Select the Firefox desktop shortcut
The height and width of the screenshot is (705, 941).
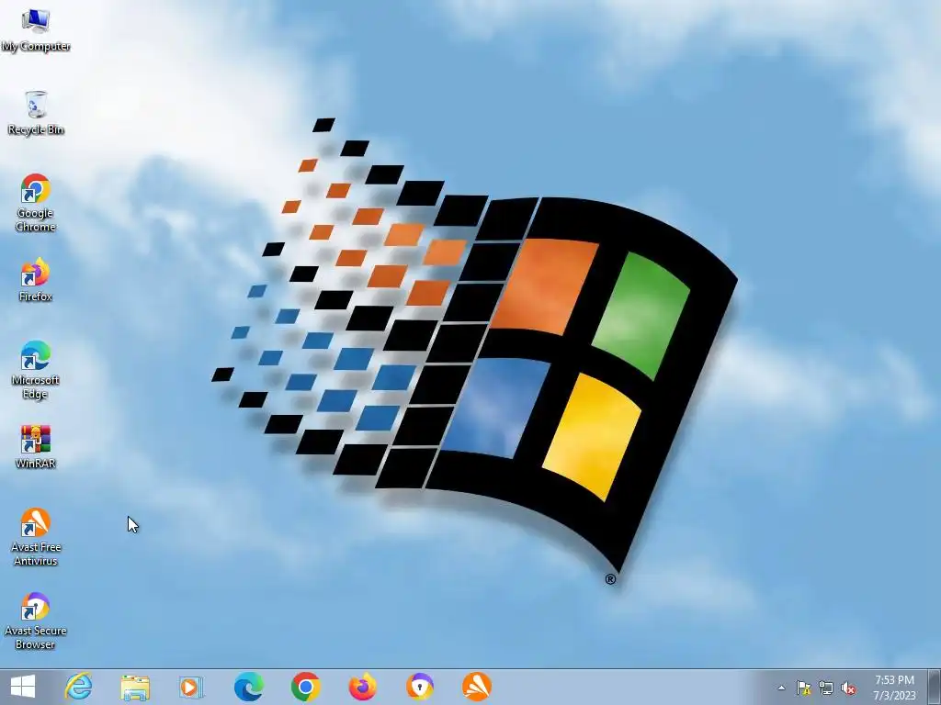36,280
